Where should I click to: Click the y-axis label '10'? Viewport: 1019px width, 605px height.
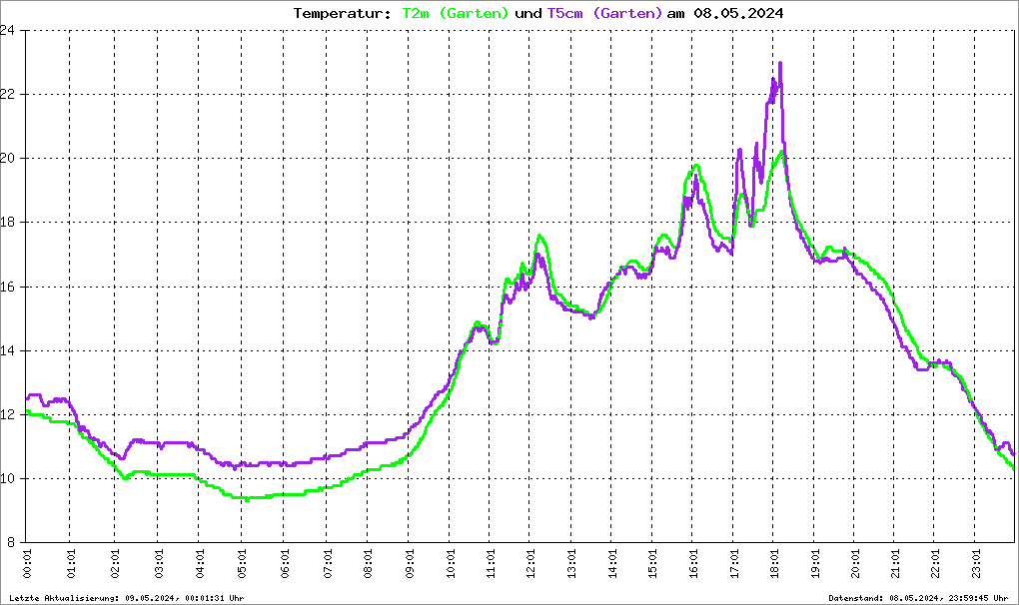point(7,478)
